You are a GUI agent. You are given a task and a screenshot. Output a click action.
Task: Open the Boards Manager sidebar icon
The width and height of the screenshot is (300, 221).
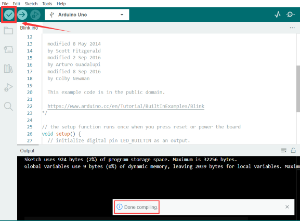tap(8, 49)
